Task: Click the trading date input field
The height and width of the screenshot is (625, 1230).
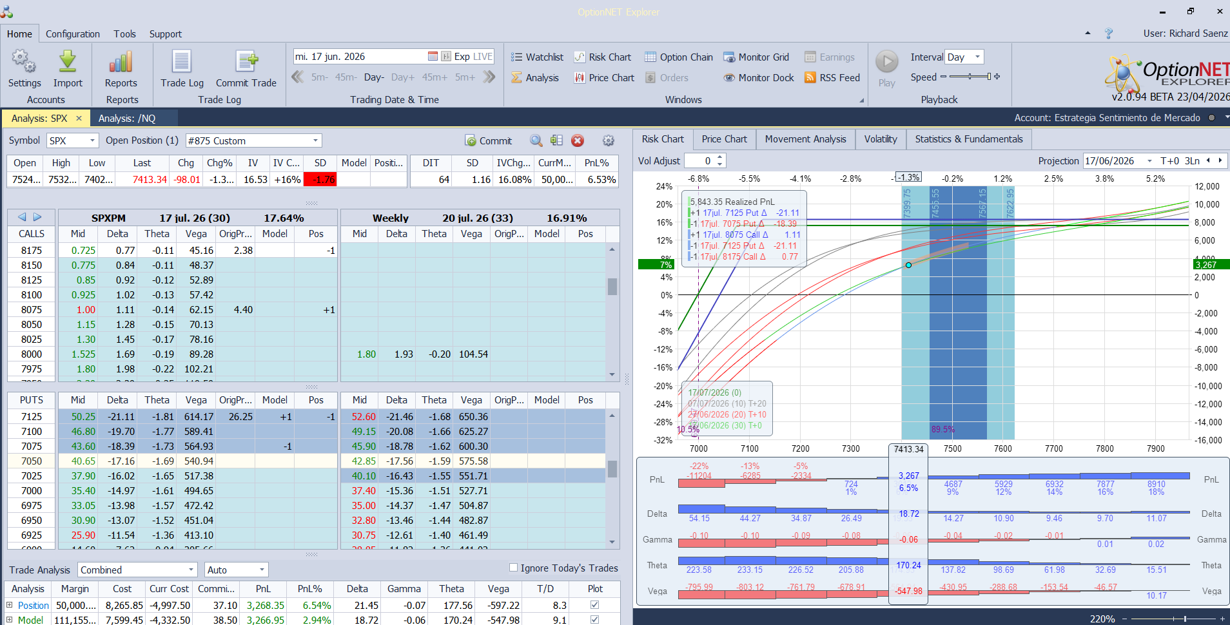Action: [x=360, y=56]
